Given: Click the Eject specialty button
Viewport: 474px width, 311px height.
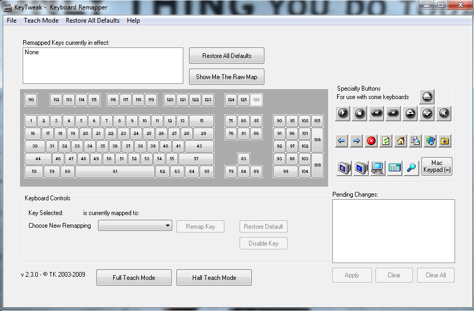Looking at the screenshot, I should (427, 97).
